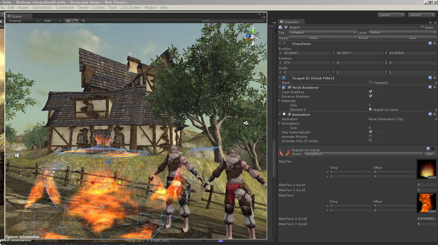Open Transform component gear settings

435,44
